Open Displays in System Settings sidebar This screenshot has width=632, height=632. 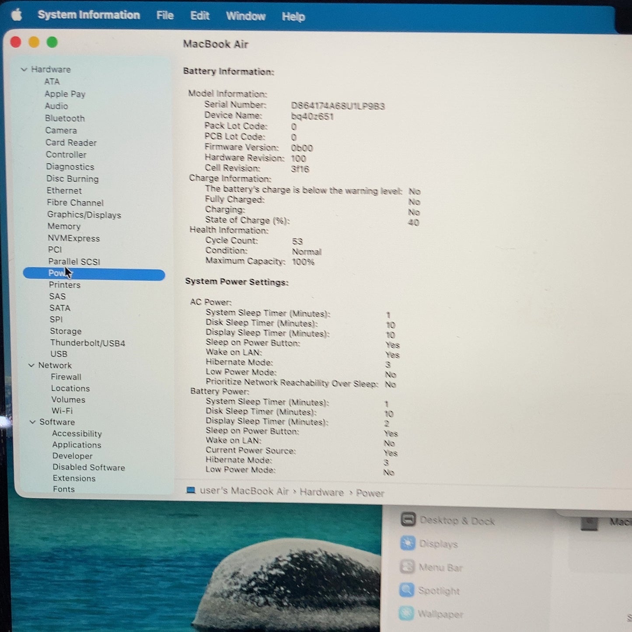point(439,544)
